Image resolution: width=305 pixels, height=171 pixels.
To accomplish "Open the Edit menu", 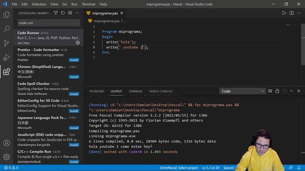I will point(24,4).
